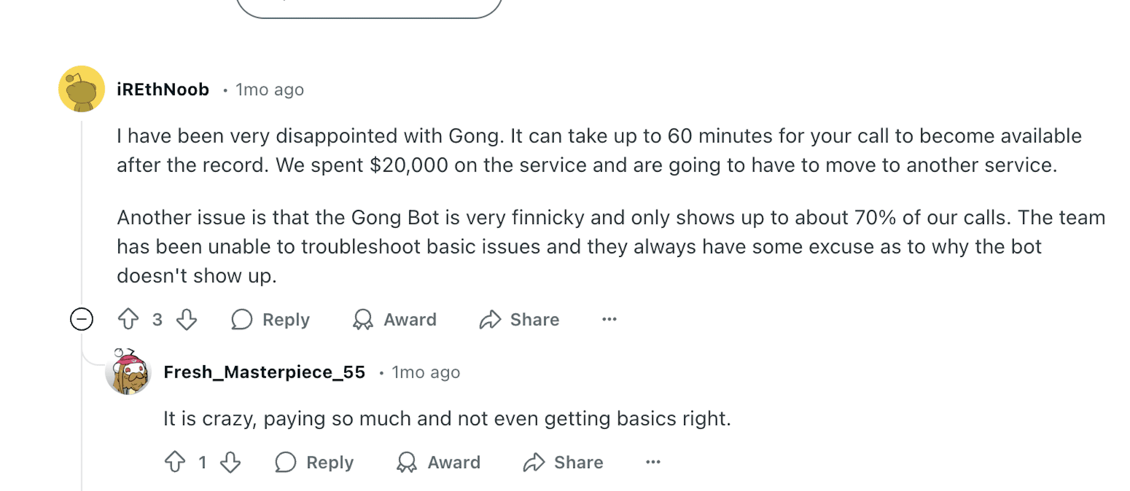This screenshot has height=491, width=1130.
Task: Open iREthNoob's user profile link
Action: 163,89
